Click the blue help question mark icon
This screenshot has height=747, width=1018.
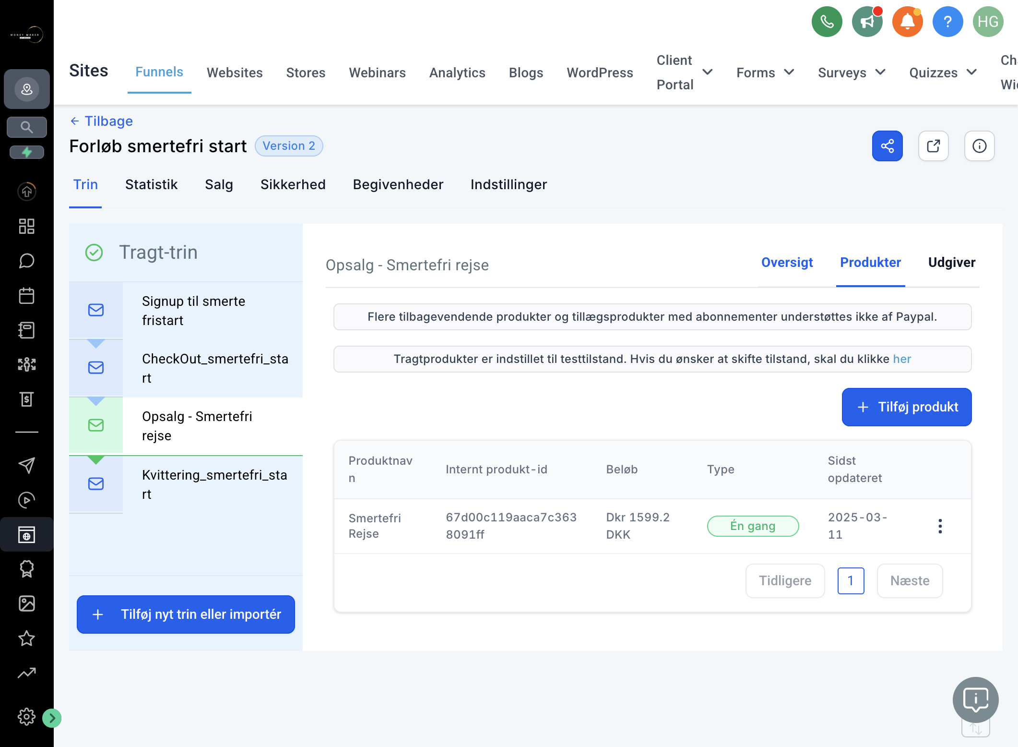[x=947, y=22]
